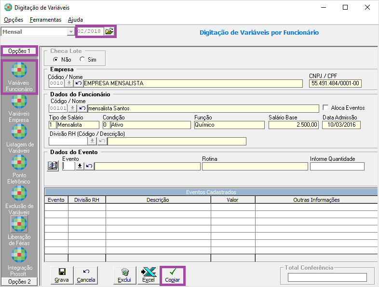Switch to Opções 1 sidebar tab

click(19, 51)
